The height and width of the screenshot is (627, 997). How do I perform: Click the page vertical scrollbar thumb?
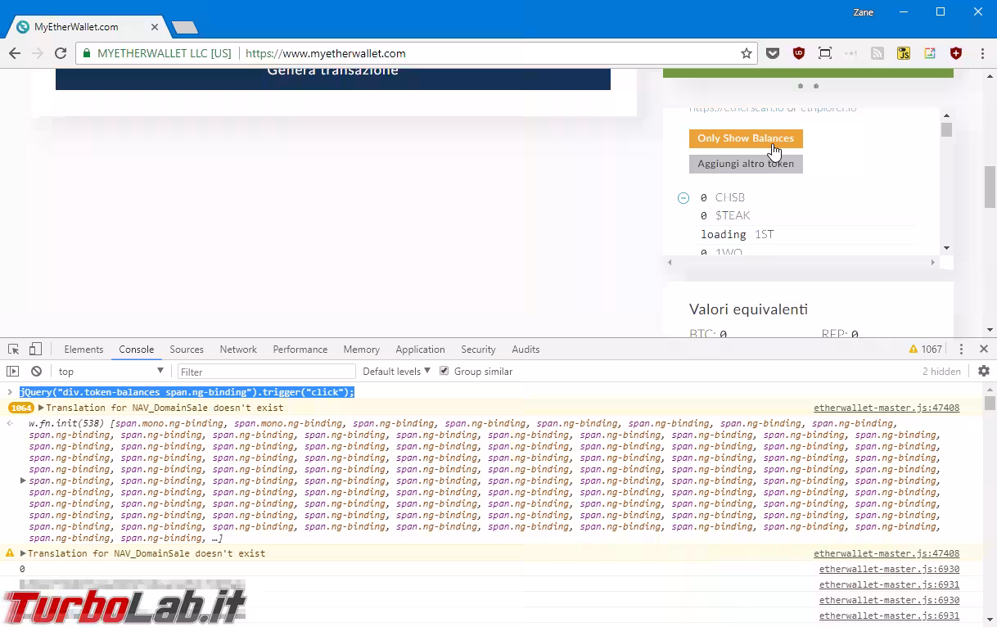[x=990, y=188]
